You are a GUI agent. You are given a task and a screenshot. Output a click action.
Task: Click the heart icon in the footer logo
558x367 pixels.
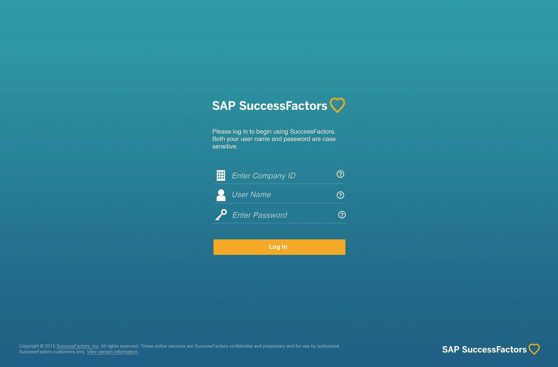tap(534, 349)
